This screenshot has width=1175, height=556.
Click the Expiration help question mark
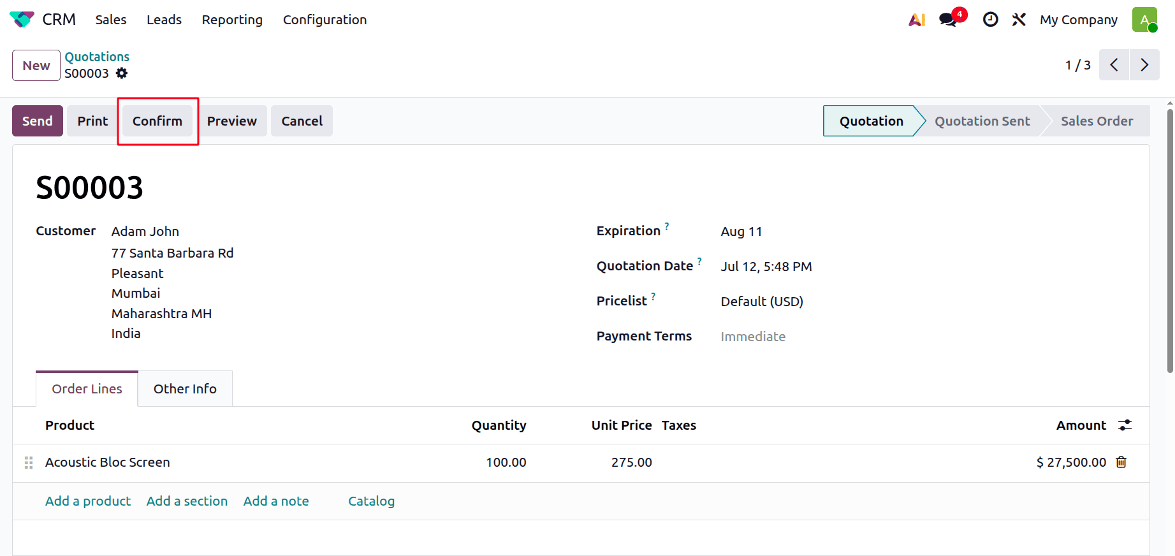[667, 226]
